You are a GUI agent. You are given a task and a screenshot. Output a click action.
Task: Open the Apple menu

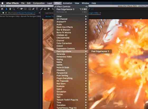tap(2, 3)
